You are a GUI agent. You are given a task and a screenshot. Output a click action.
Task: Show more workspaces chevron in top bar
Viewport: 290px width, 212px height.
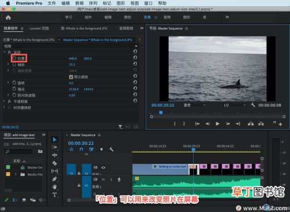[x=227, y=17]
